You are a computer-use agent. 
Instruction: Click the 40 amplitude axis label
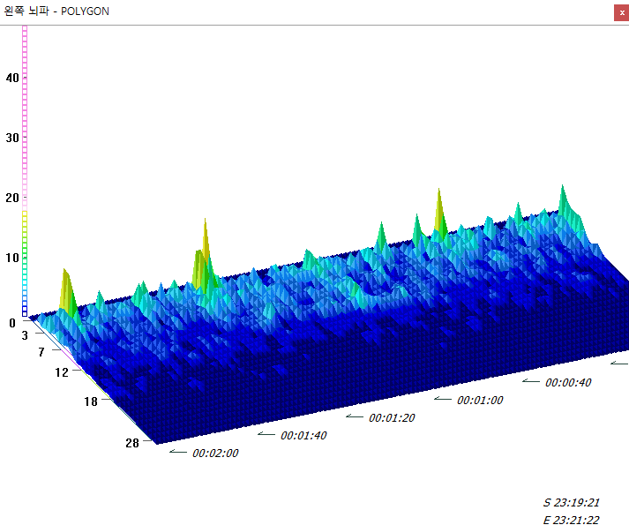[12, 78]
